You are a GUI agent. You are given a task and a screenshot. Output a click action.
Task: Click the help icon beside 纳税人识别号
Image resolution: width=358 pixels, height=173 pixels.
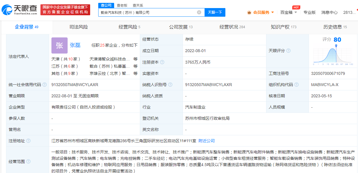tap(170, 85)
